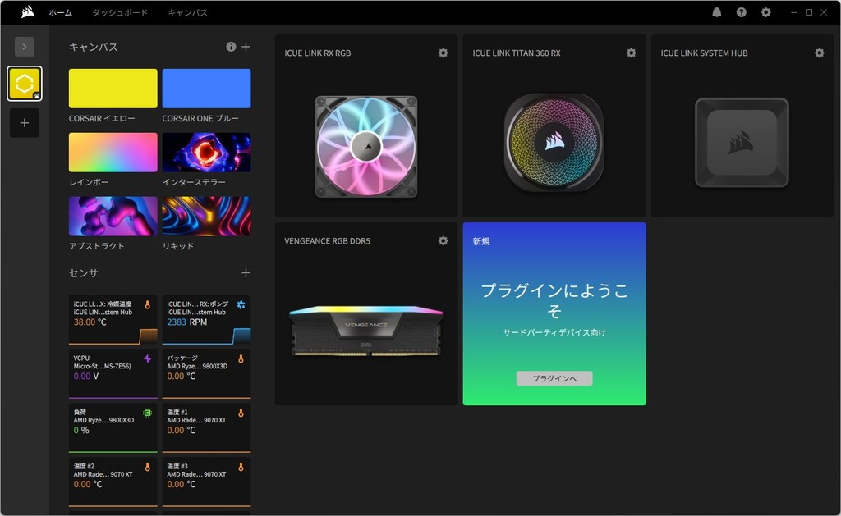Add a new sensor with plus icon
This screenshot has width=841, height=516.
(246, 272)
